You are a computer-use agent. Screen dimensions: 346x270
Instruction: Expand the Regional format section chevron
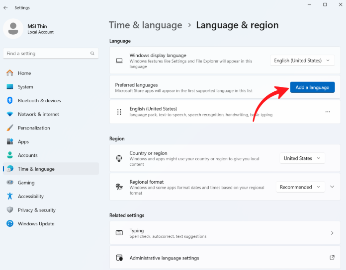(x=333, y=187)
